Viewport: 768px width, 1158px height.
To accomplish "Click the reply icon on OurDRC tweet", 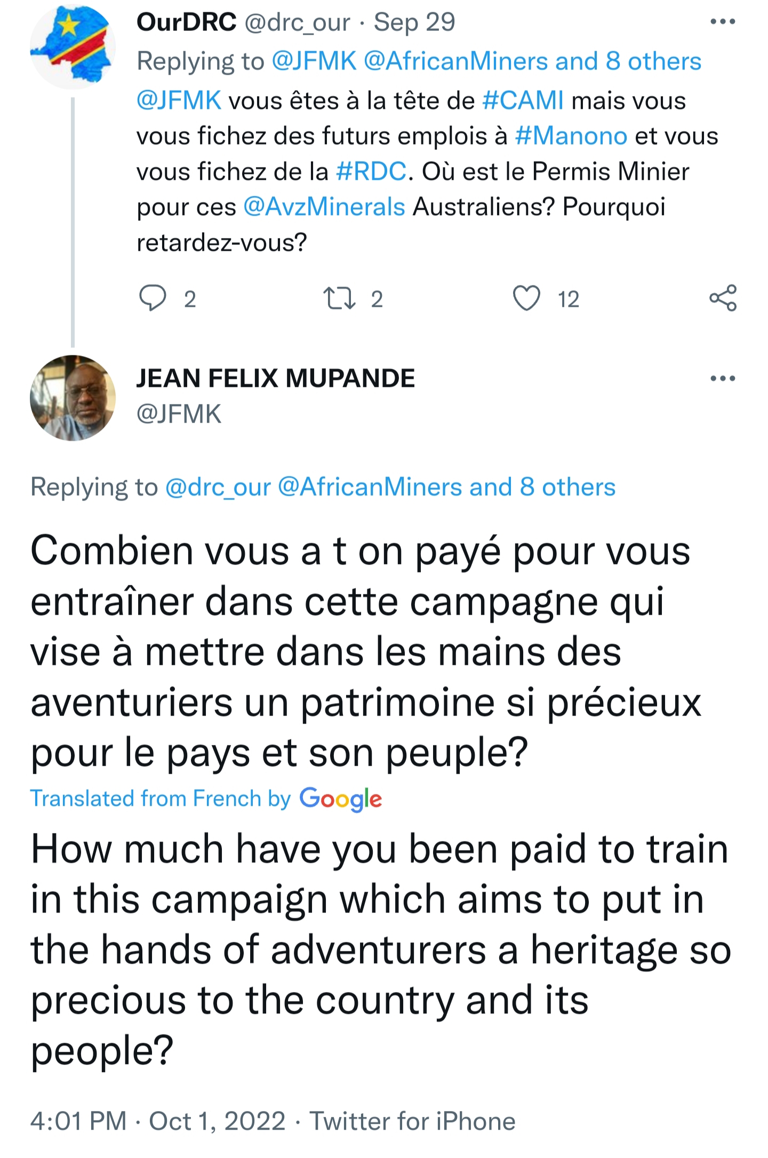I will pyautogui.click(x=153, y=298).
